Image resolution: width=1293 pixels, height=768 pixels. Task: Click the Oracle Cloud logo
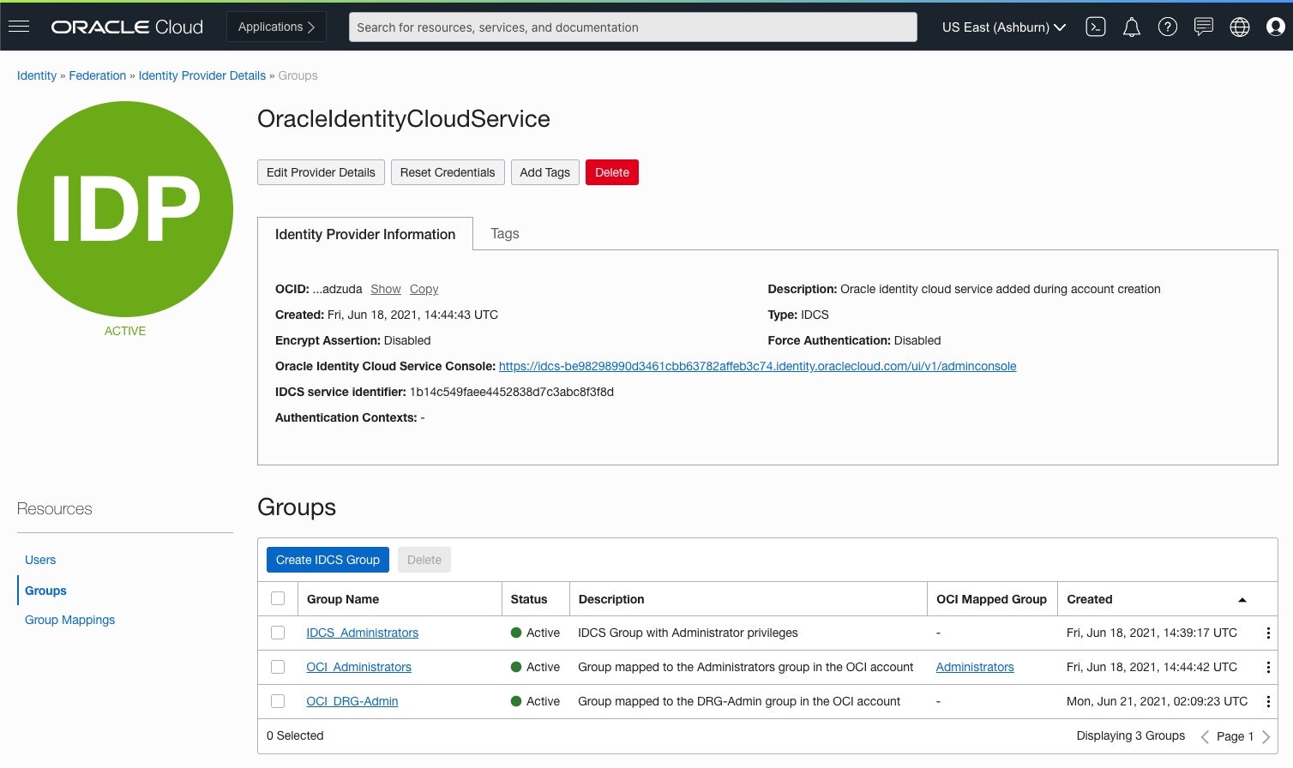click(x=127, y=27)
